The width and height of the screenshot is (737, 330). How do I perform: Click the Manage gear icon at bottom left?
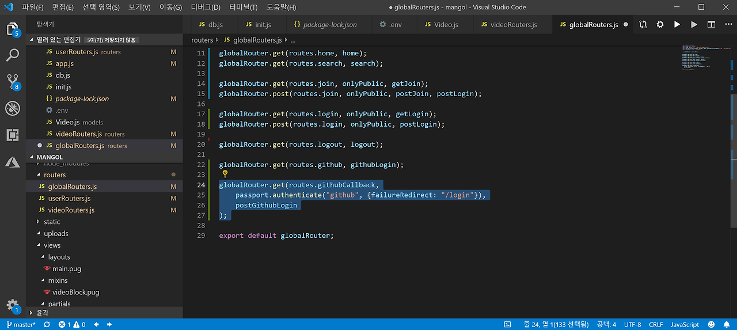(x=13, y=306)
